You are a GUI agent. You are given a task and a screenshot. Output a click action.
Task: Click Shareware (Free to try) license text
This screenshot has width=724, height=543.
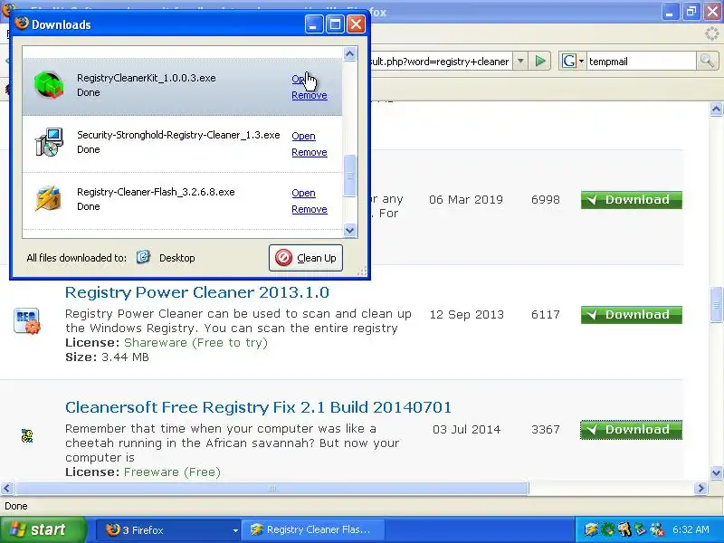pyautogui.click(x=195, y=343)
